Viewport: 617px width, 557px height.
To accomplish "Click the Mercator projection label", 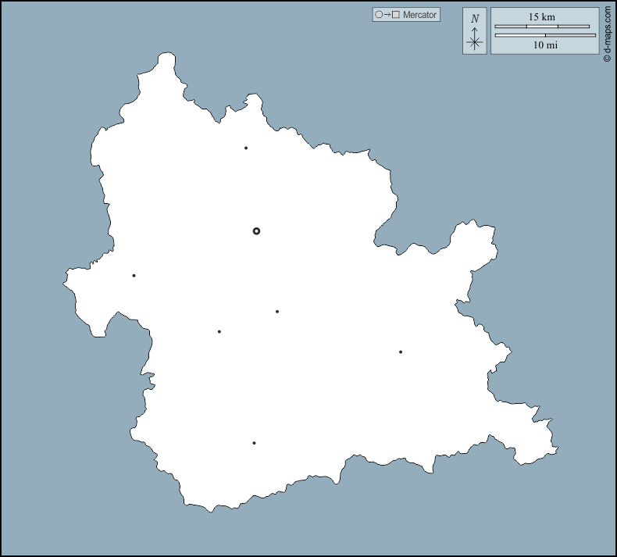I will tap(419, 15).
